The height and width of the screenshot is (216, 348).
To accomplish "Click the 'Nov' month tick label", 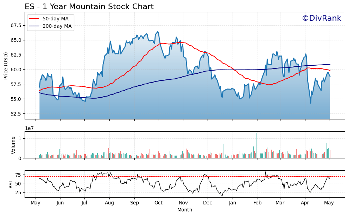I will 183,203.
